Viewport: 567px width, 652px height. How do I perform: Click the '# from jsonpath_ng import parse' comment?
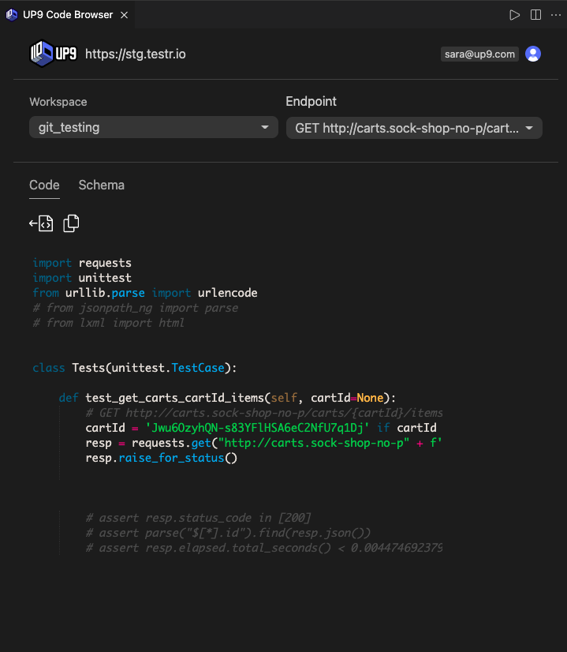(x=136, y=308)
